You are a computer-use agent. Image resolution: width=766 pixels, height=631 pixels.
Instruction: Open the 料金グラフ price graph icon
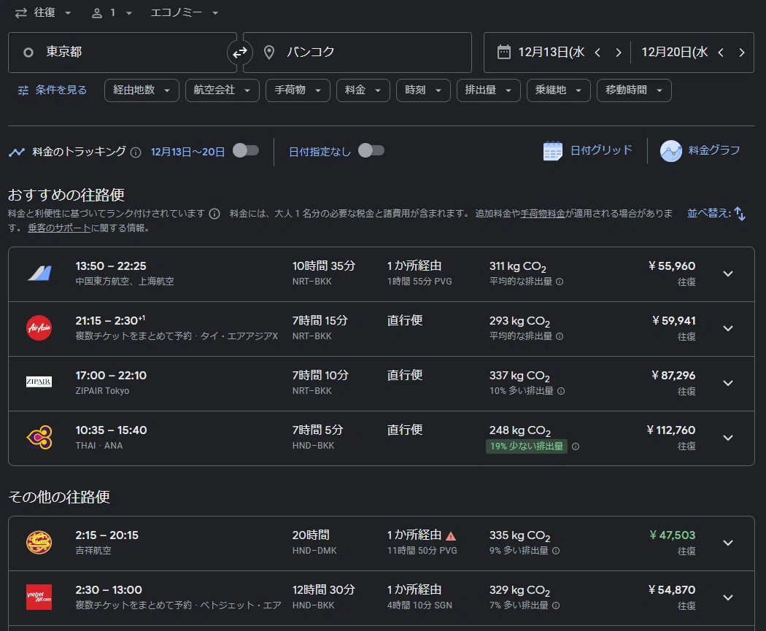pyautogui.click(x=670, y=151)
